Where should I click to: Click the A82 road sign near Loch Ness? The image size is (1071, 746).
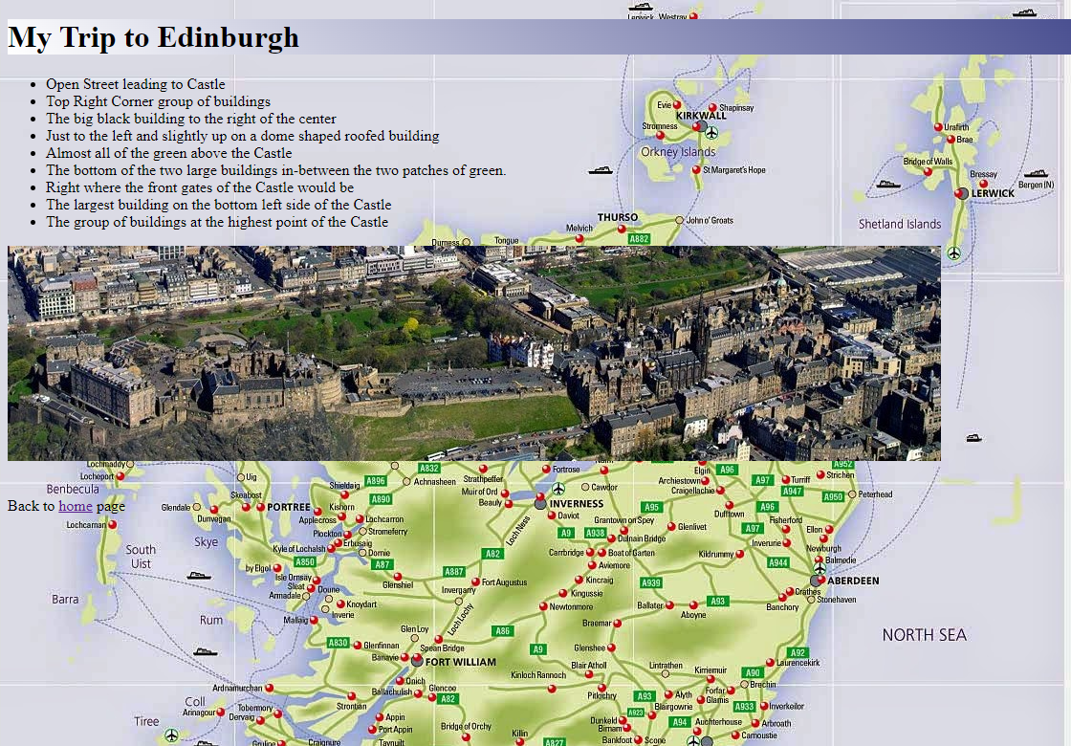click(x=492, y=554)
